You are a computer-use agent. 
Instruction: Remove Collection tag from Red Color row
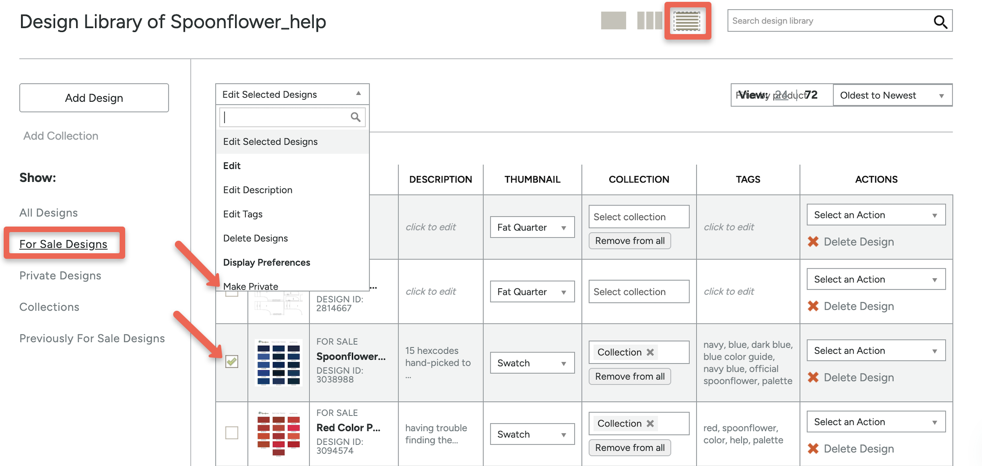pyautogui.click(x=650, y=424)
